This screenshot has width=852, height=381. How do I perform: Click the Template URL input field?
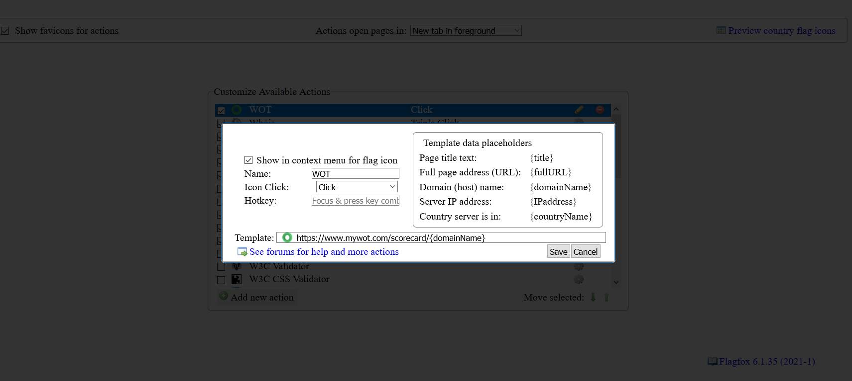[441, 237]
